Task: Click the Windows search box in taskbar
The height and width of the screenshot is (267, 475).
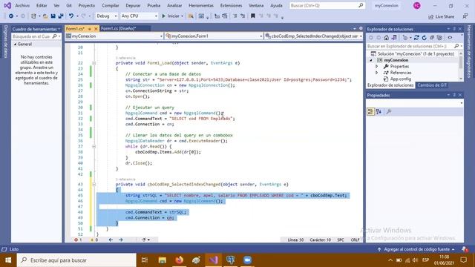Action: 76,260
